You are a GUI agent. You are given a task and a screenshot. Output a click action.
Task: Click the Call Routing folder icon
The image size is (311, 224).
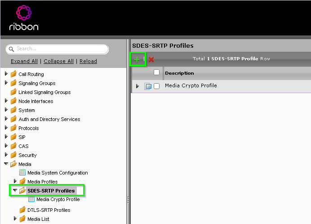tap(13, 74)
